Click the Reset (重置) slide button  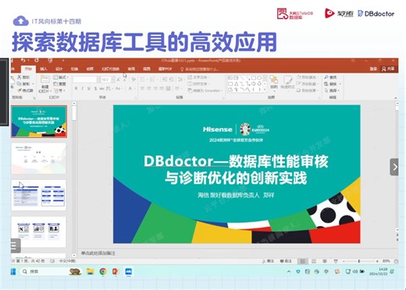[59, 83]
